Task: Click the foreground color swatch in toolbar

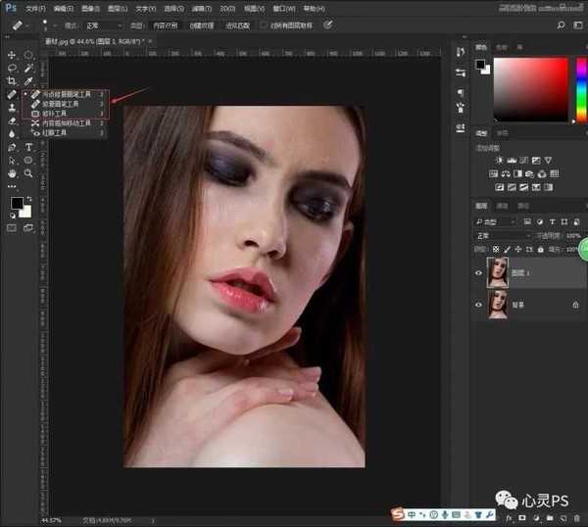Action: 17,203
